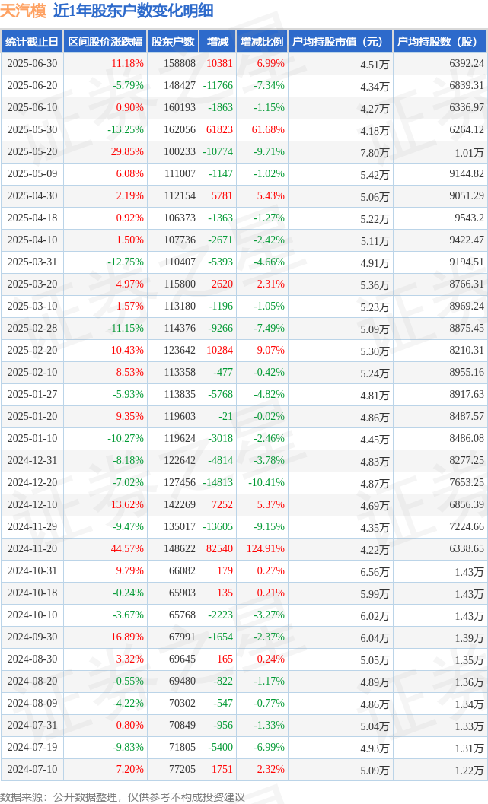
Task: Click the -14813 decrease value
Action: [218, 482]
